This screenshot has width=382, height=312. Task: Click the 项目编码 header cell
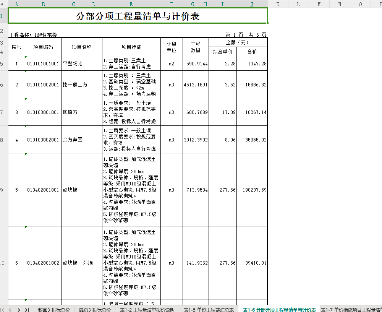[x=43, y=47]
